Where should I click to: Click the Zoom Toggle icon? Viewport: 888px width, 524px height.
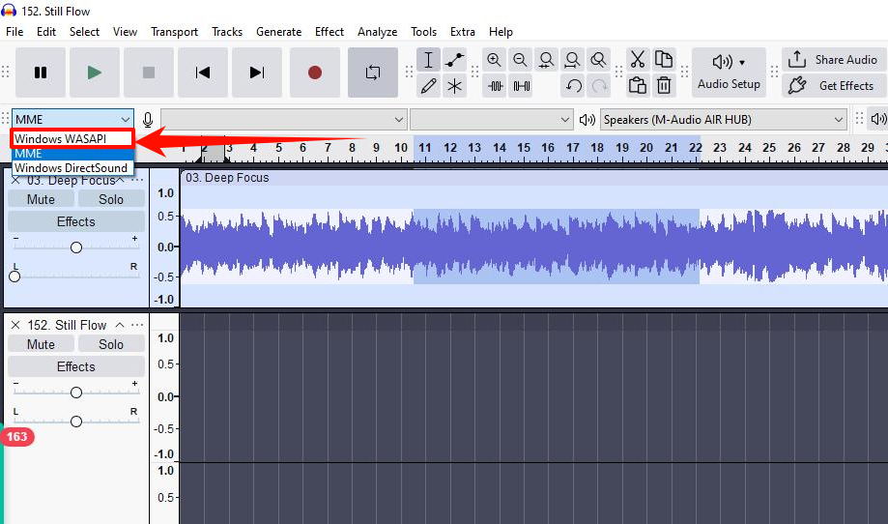(598, 60)
